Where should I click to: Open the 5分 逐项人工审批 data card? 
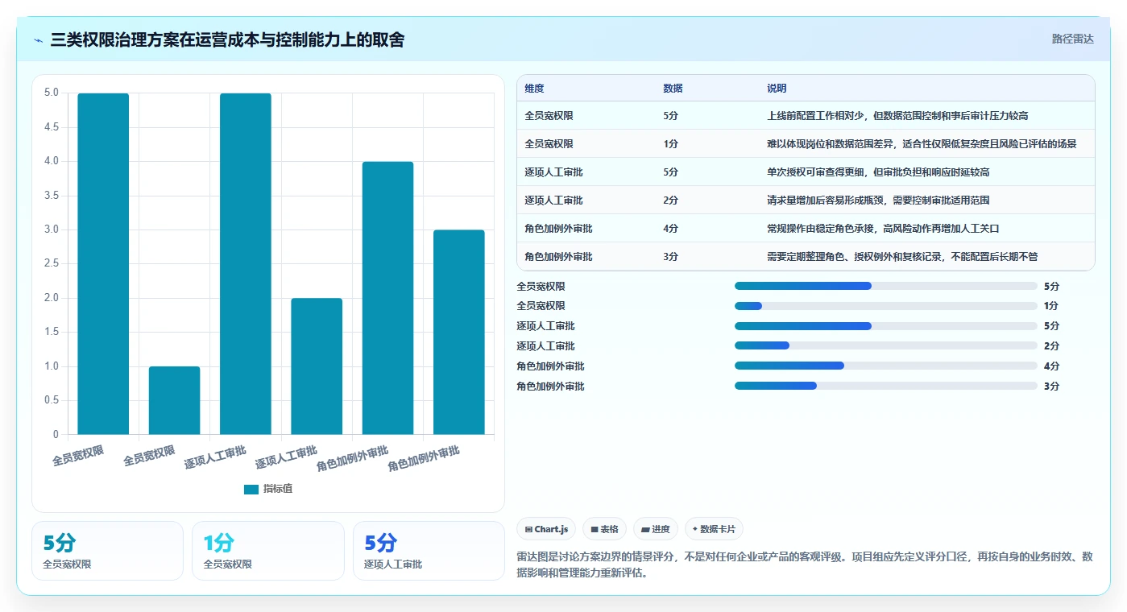[429, 551]
